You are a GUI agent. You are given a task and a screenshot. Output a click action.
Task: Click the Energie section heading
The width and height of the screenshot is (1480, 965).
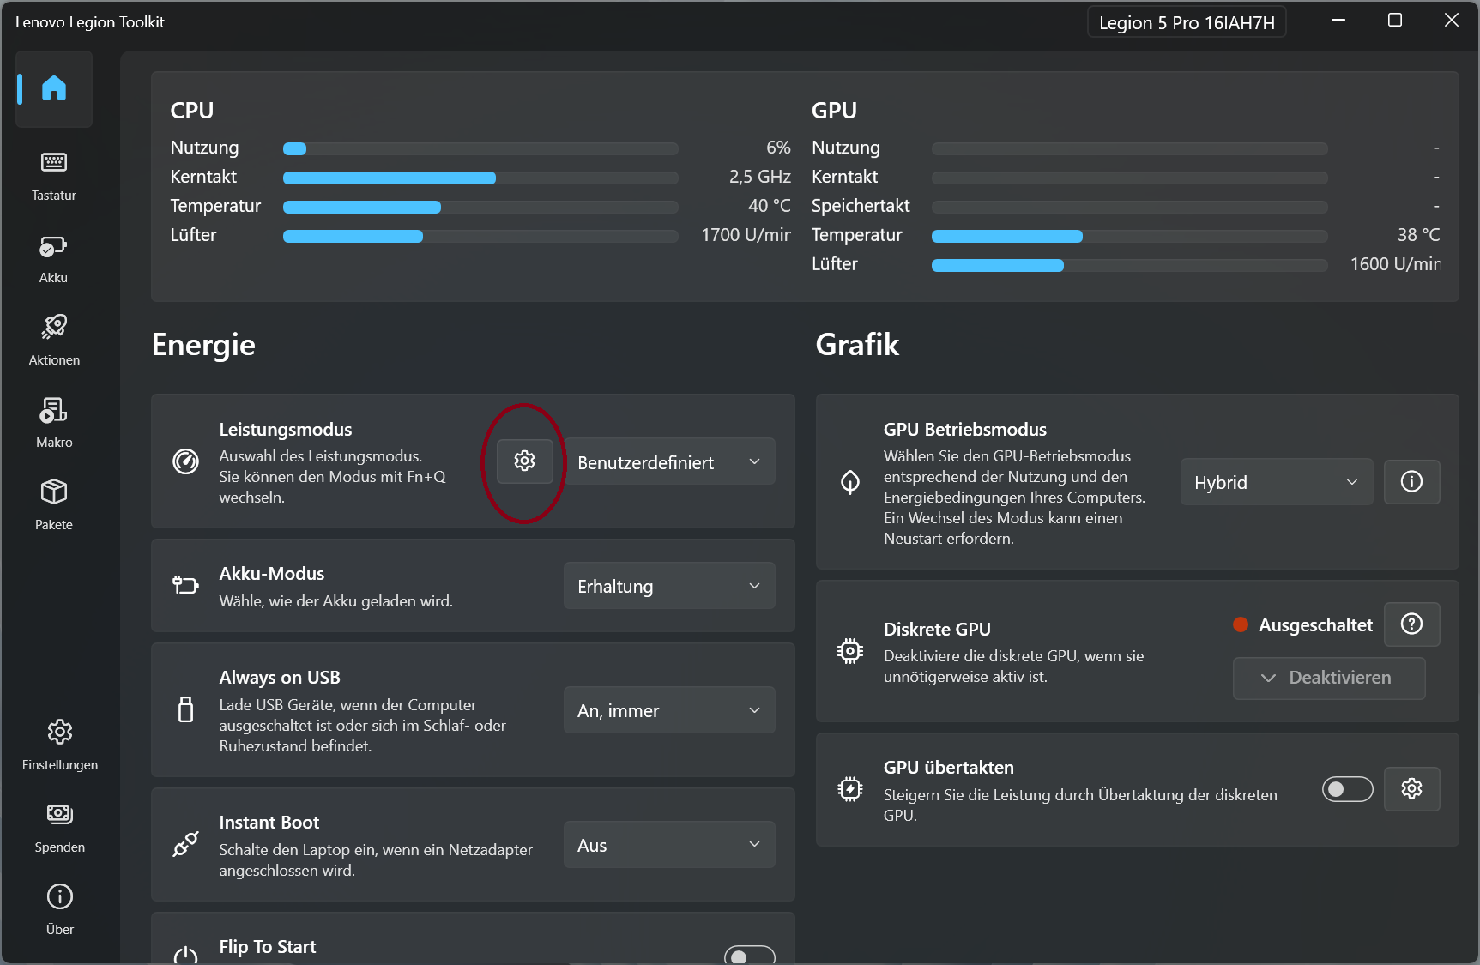click(x=203, y=345)
